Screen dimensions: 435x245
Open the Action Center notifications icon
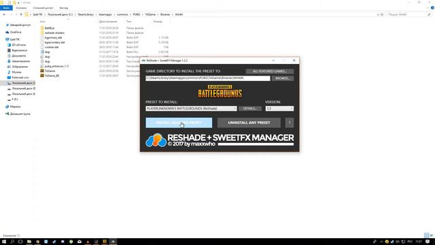428,242
